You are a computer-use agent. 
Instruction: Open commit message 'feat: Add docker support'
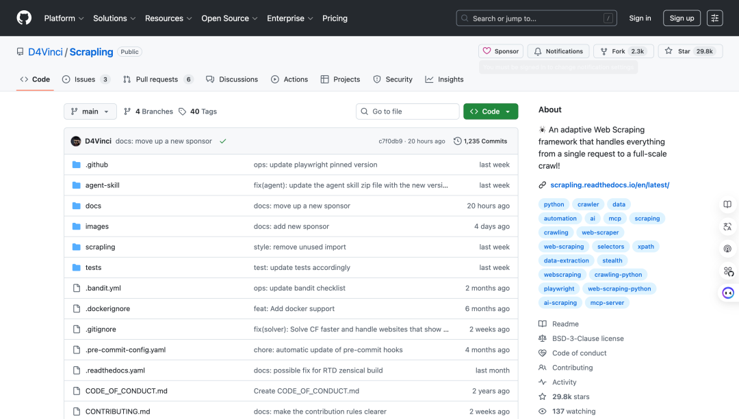[294, 309]
